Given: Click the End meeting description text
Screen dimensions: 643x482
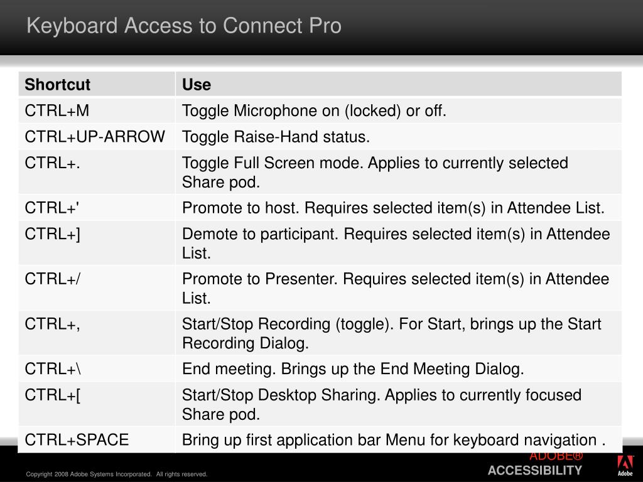Looking at the screenshot, I should [x=353, y=369].
